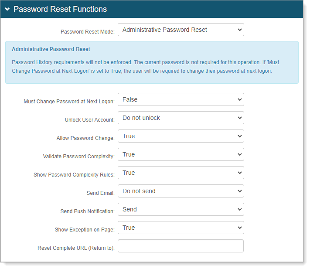Click the Allow Password Change label
The width and height of the screenshot is (310, 269).
pos(85,138)
